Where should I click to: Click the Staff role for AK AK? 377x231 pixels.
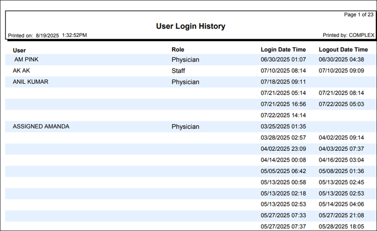point(178,71)
